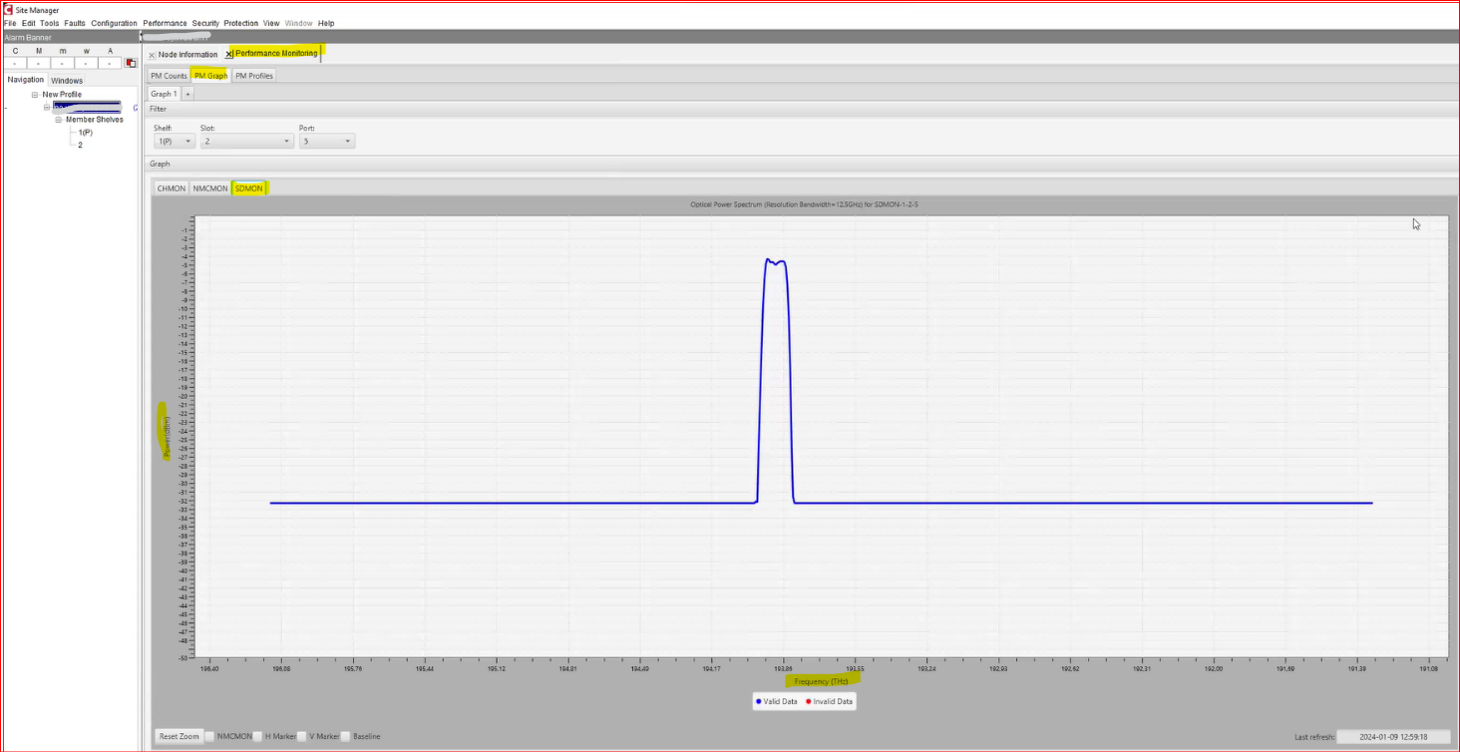Enable the H Marker checkbox
This screenshot has width=1460, height=752.
257,736
